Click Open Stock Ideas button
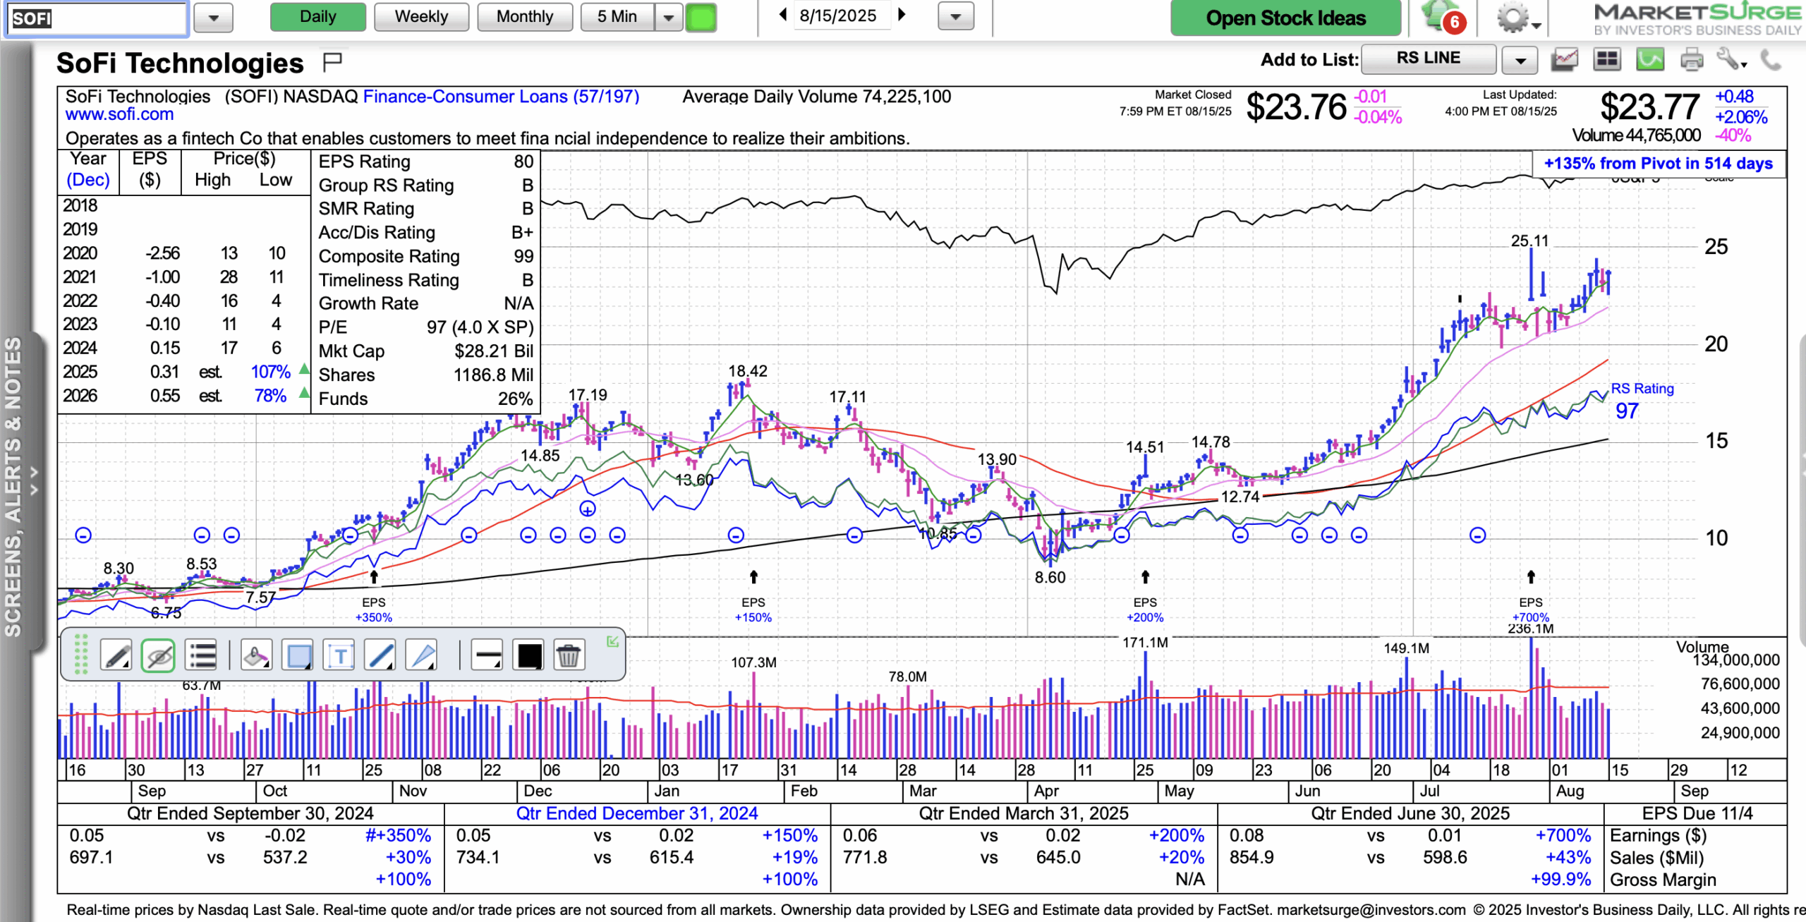 tap(1285, 18)
